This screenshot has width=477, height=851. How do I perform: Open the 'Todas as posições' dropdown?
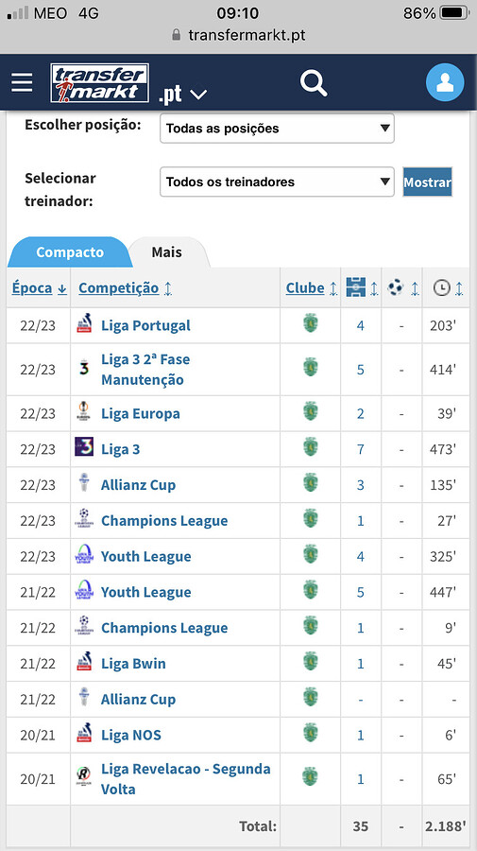pos(277,129)
